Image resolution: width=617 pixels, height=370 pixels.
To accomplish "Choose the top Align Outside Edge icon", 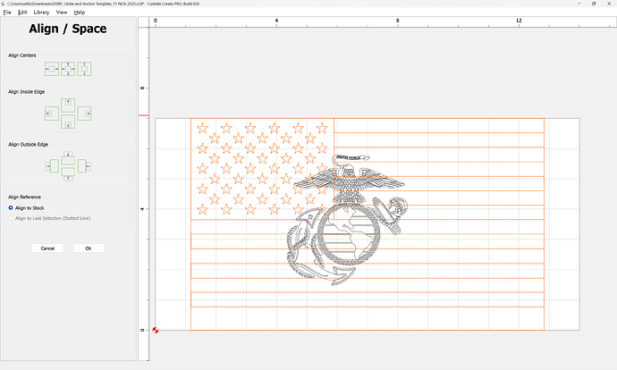I will 68,156.
